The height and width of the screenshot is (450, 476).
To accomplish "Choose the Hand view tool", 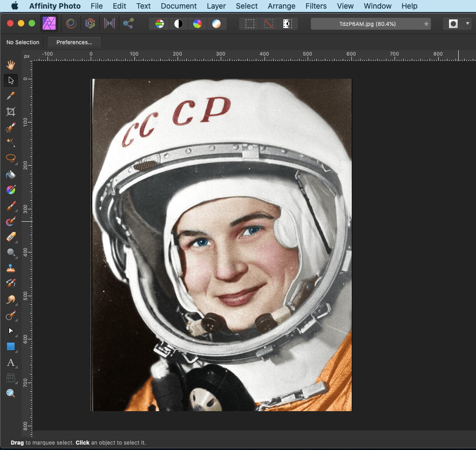I will click(10, 65).
